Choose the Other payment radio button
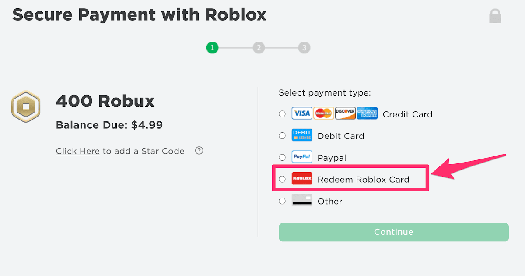525x276 pixels. point(282,201)
